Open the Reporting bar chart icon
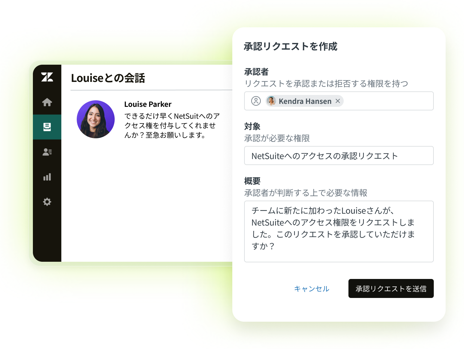This screenshot has width=464, height=349. tap(47, 177)
